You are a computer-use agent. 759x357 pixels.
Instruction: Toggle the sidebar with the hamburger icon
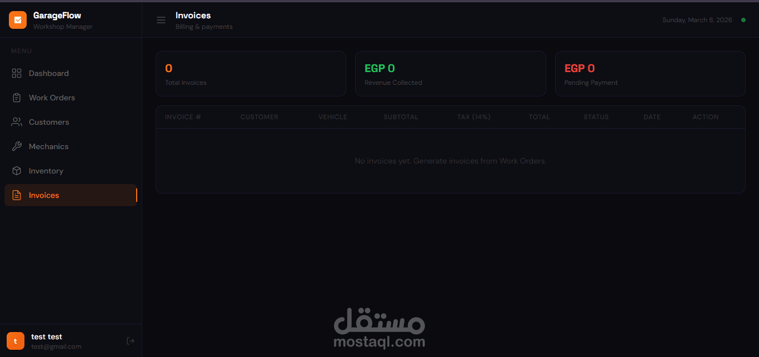[161, 20]
